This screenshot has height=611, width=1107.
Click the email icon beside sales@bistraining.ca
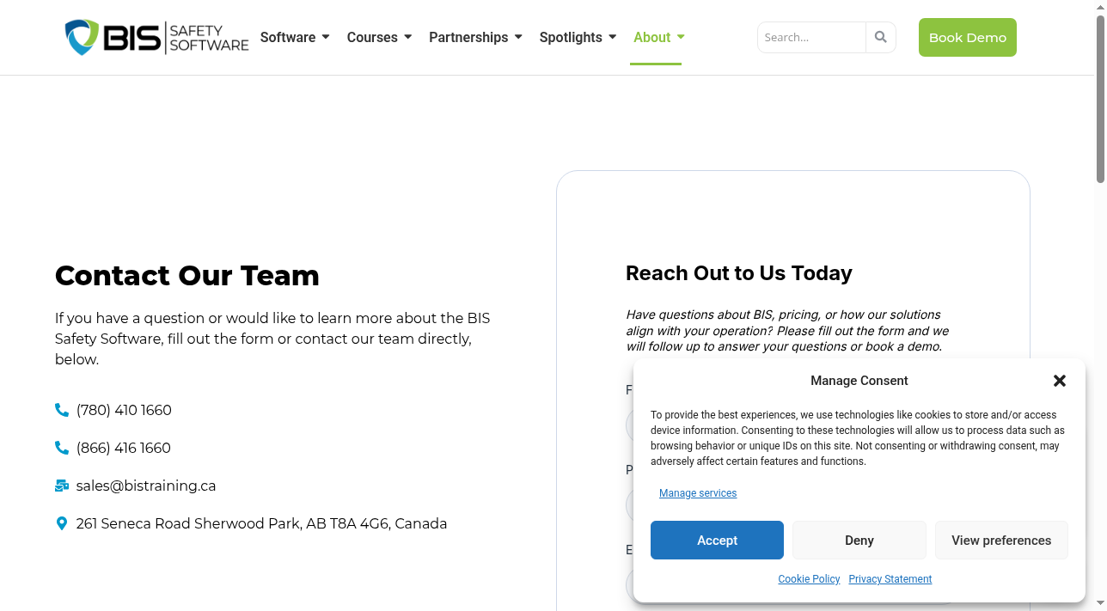tap(62, 486)
